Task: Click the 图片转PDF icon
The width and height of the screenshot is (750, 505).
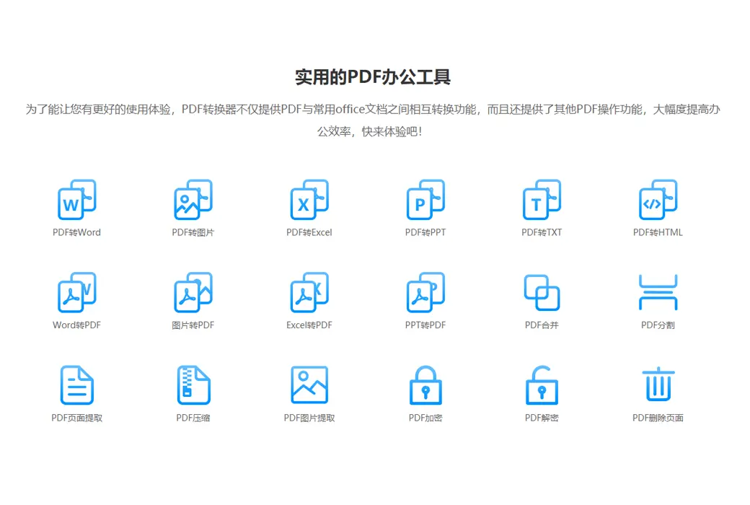Action: (x=193, y=292)
